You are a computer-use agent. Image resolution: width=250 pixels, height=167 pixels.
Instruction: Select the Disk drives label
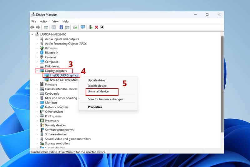[52, 66]
